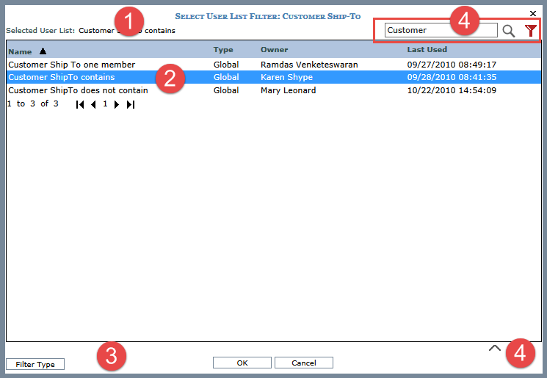Click the red funnel filter icon
The width and height of the screenshot is (547, 378).
click(x=531, y=31)
